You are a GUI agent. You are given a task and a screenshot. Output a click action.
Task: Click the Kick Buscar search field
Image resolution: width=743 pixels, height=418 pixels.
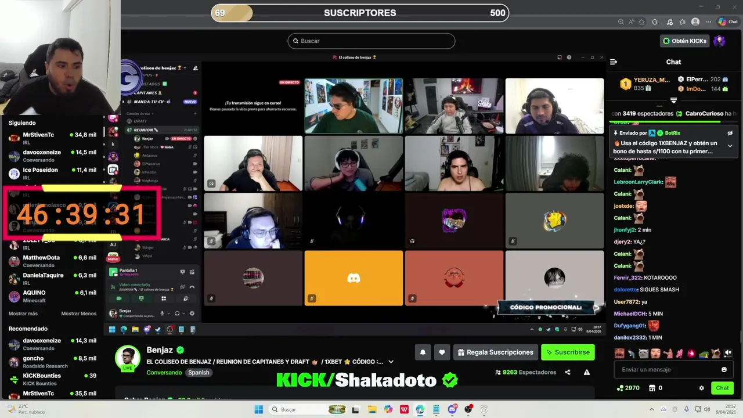coord(371,41)
